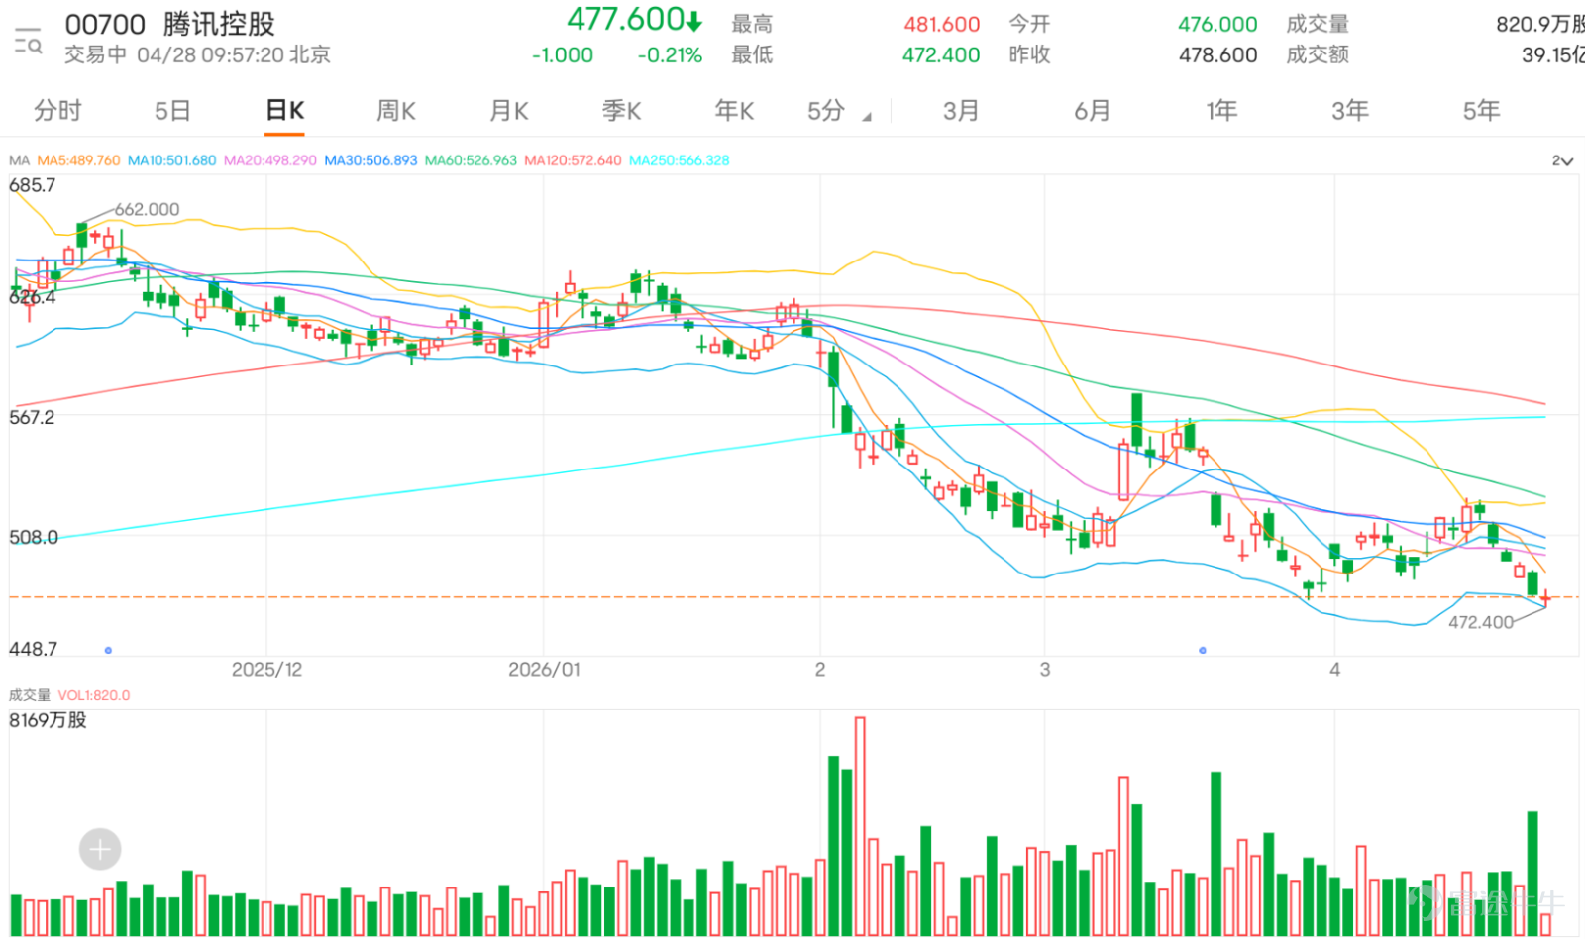The image size is (1585, 939).
Task: Click the blue event dot near 2025/12
Action: pos(108,650)
